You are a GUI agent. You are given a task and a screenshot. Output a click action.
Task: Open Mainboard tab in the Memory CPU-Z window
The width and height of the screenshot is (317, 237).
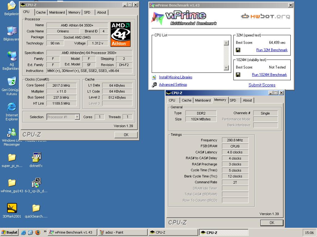click(203, 100)
